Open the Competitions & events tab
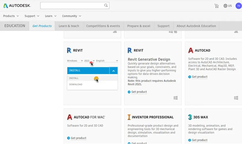 coord(103,26)
